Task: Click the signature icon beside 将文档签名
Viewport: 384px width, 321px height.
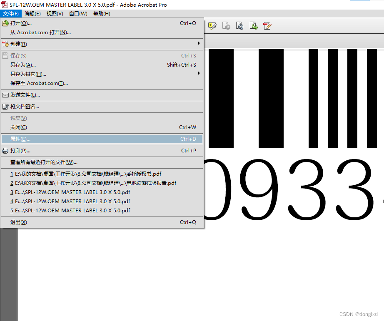Action: coord(5,107)
